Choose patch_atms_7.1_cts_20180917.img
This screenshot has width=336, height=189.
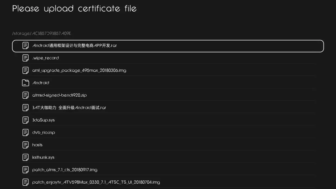[168, 170]
